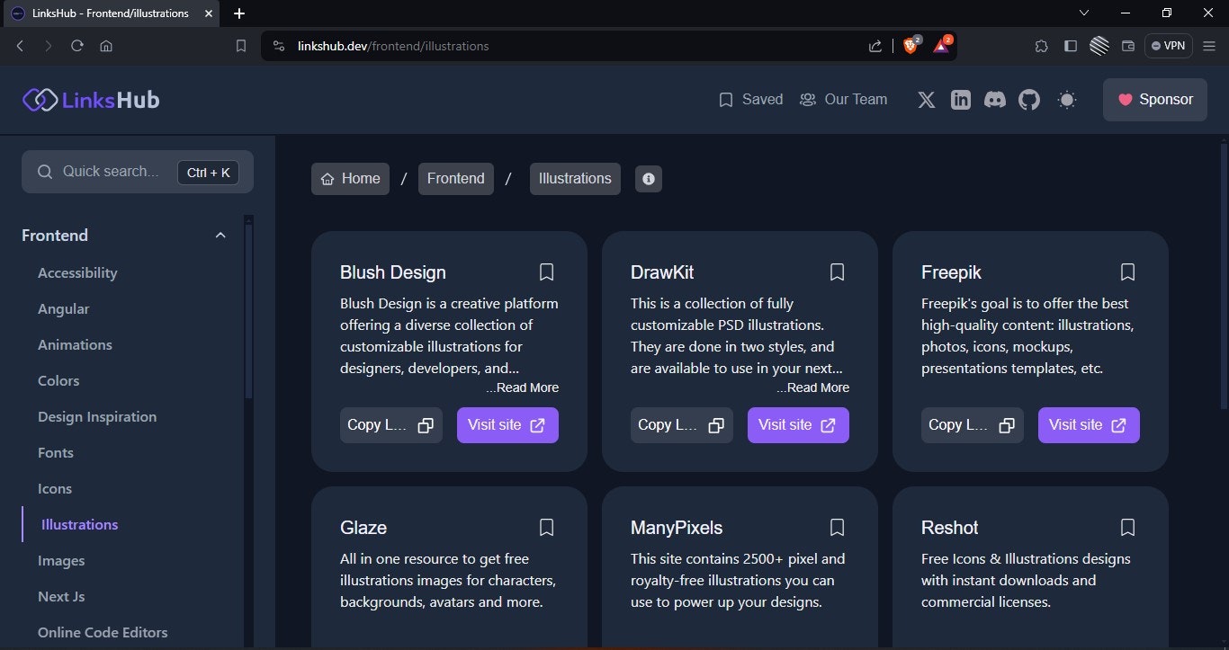Open Fonts in the sidebar
Viewport: 1229px width, 650px height.
(x=56, y=453)
